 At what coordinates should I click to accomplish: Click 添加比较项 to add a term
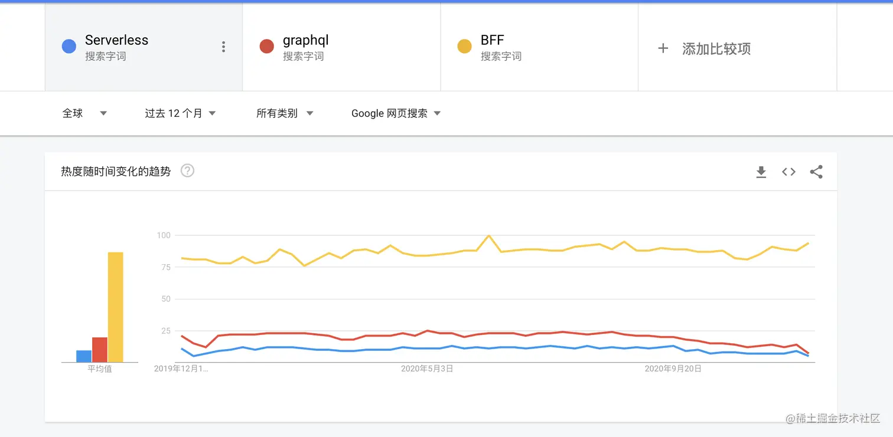(716, 49)
